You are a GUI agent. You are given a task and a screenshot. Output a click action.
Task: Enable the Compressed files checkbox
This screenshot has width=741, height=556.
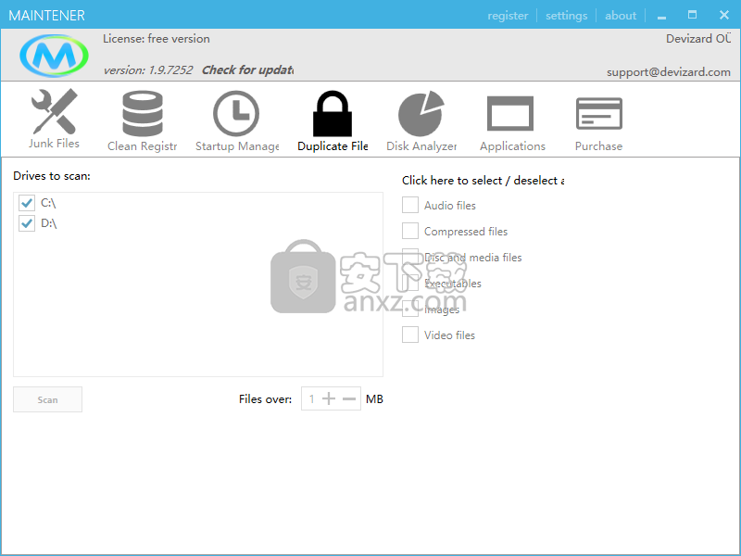(x=410, y=231)
